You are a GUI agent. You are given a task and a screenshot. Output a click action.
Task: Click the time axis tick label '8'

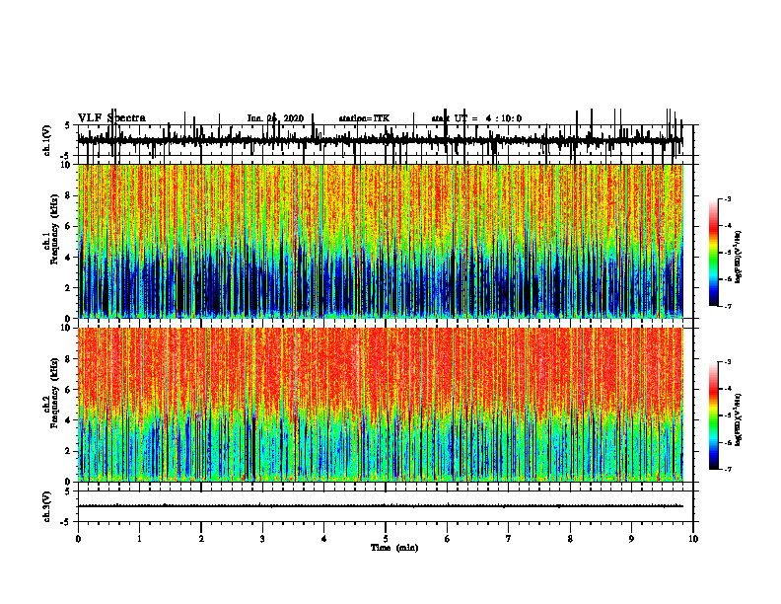(x=570, y=539)
